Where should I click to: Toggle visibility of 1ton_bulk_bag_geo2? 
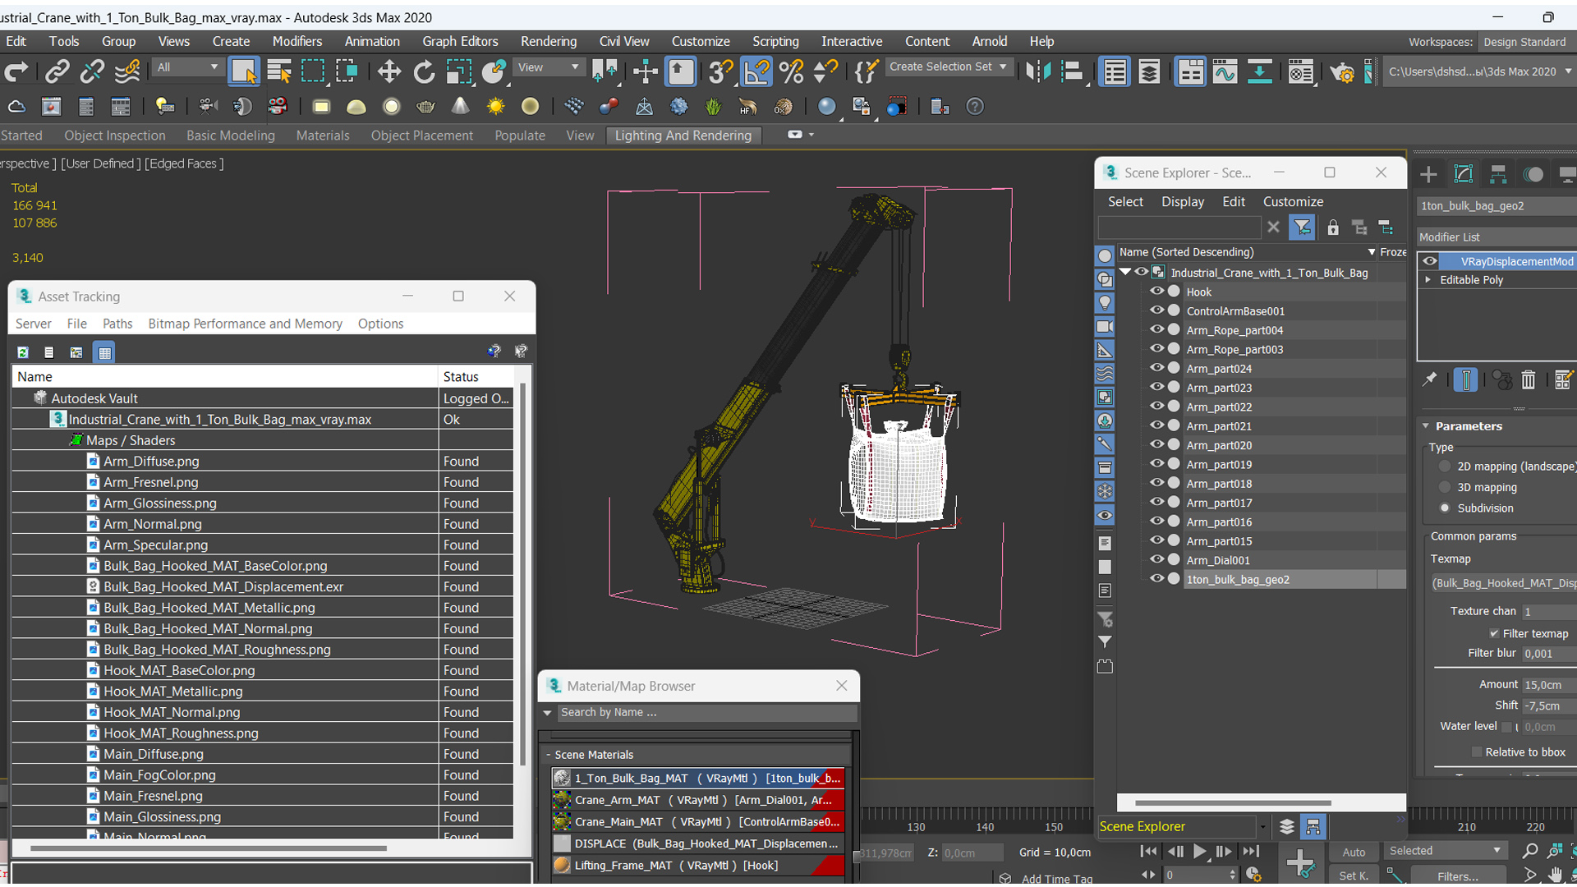click(1156, 579)
